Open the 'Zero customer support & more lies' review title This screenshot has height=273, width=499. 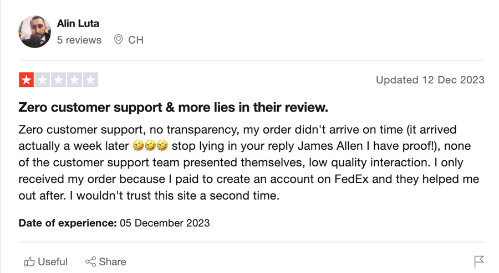173,108
